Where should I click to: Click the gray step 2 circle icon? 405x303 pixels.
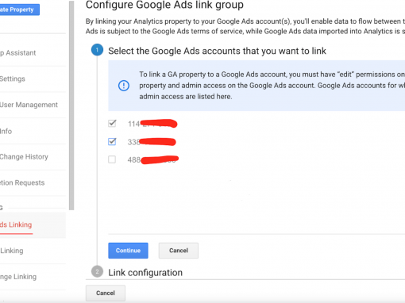coord(97,271)
